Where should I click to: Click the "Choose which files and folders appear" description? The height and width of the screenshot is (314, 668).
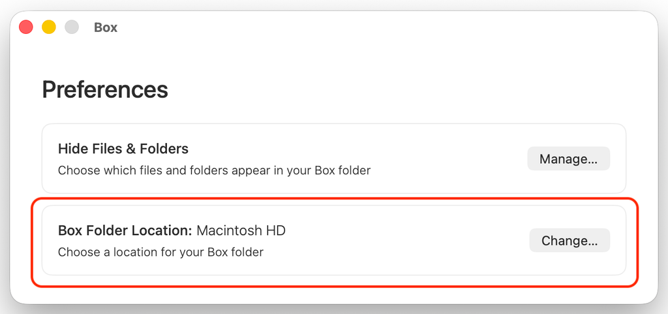[x=214, y=170]
